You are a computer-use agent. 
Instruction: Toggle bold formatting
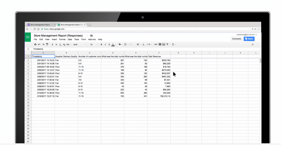(x=101, y=45)
